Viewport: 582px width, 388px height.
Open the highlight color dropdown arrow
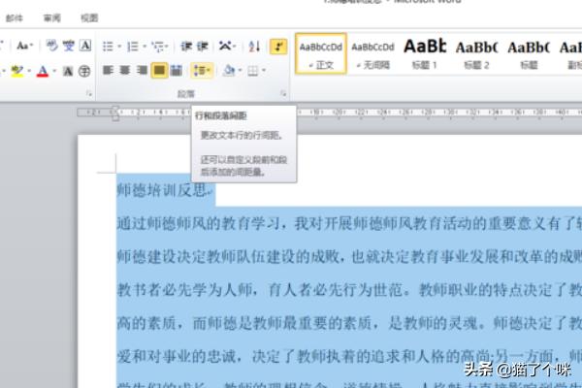tap(28, 71)
